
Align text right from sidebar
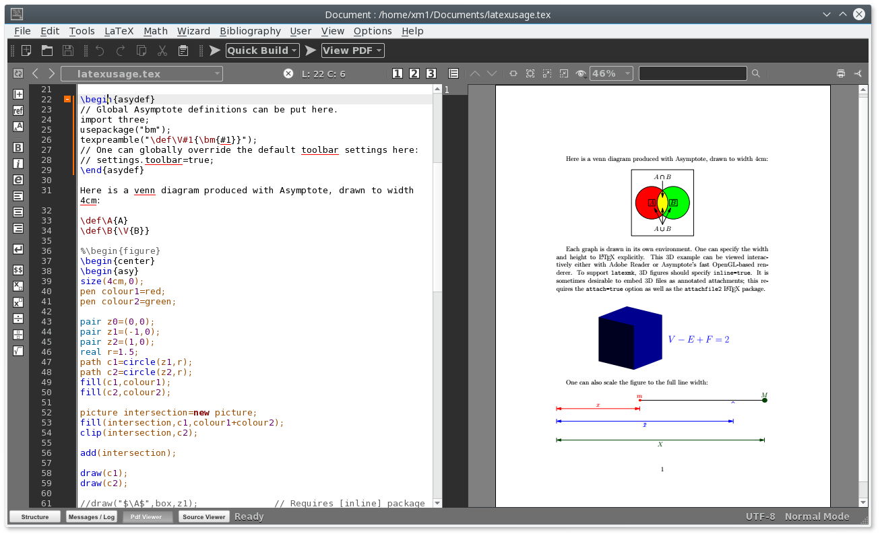point(18,228)
